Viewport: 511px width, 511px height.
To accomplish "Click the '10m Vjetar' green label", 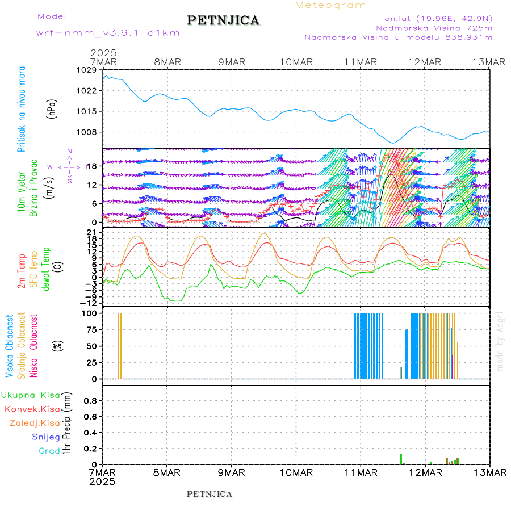I will (x=21, y=192).
